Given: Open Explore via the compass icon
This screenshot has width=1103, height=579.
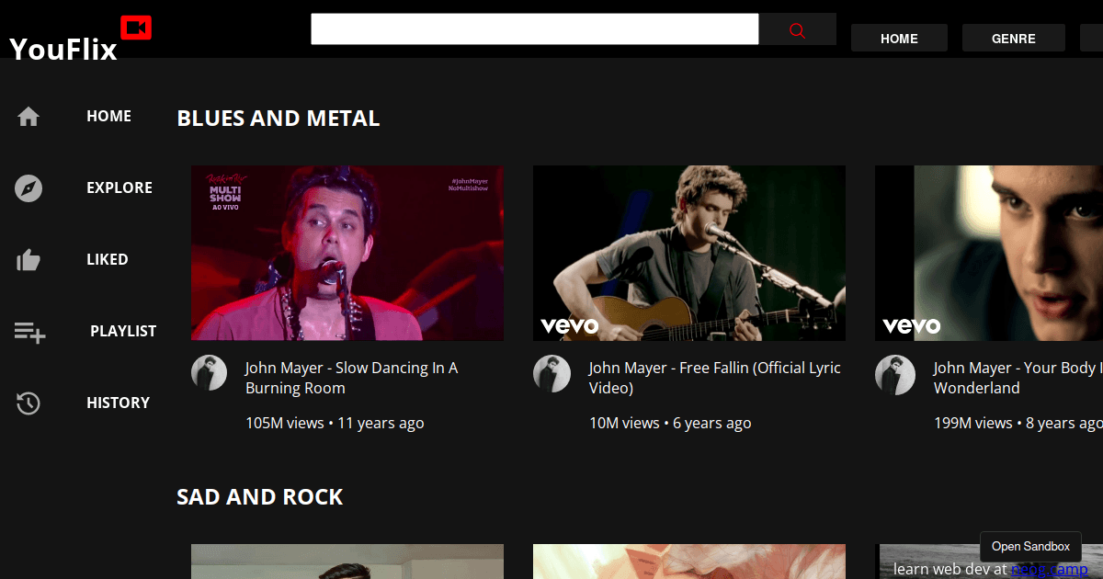Looking at the screenshot, I should 28,188.
